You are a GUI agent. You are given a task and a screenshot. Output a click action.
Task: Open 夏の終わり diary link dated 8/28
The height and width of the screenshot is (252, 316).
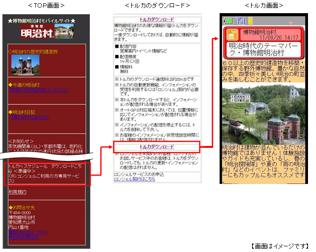click(x=30, y=117)
